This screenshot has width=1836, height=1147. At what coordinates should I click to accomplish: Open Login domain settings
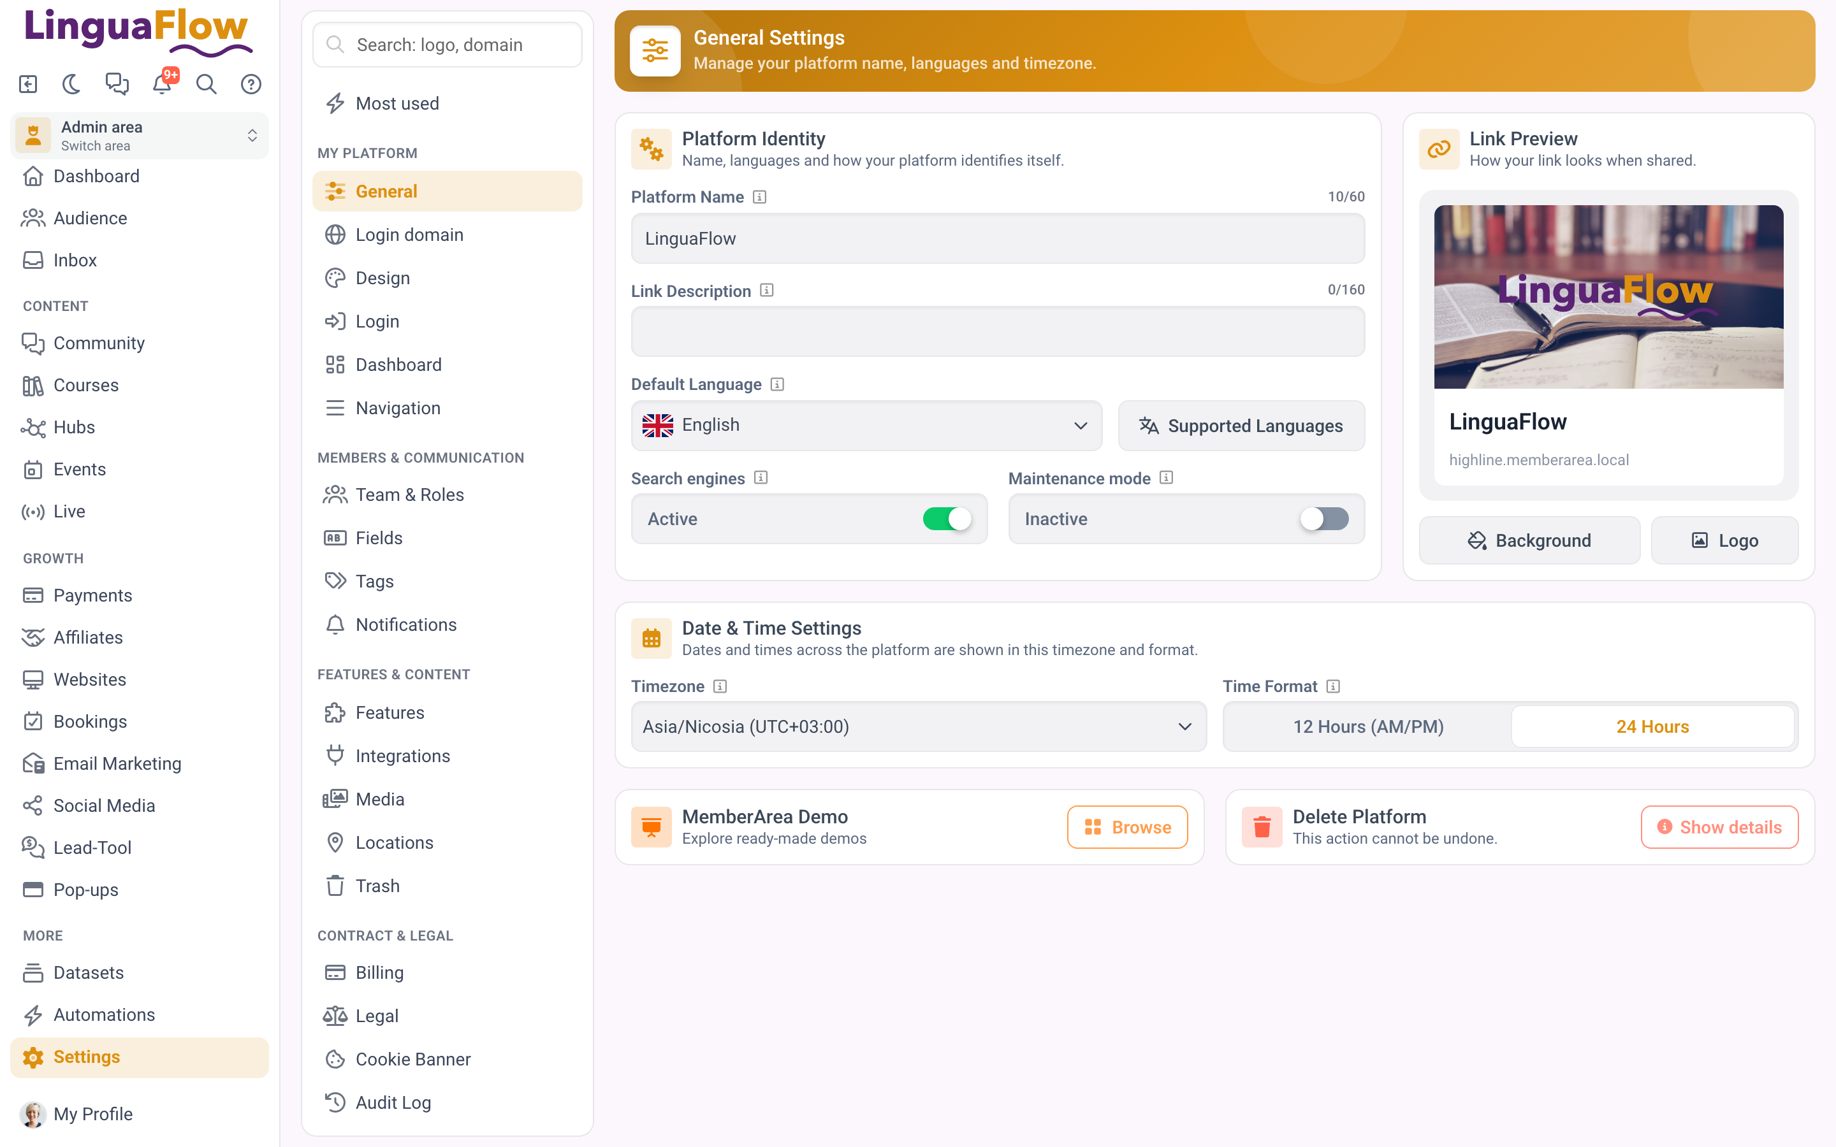click(448, 235)
